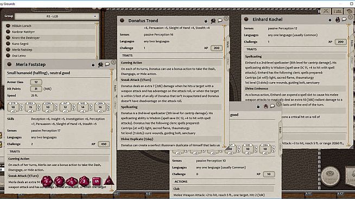
Task: Switch to Main tab on Einhard Kochel sheet
Action: click(x=352, y=43)
